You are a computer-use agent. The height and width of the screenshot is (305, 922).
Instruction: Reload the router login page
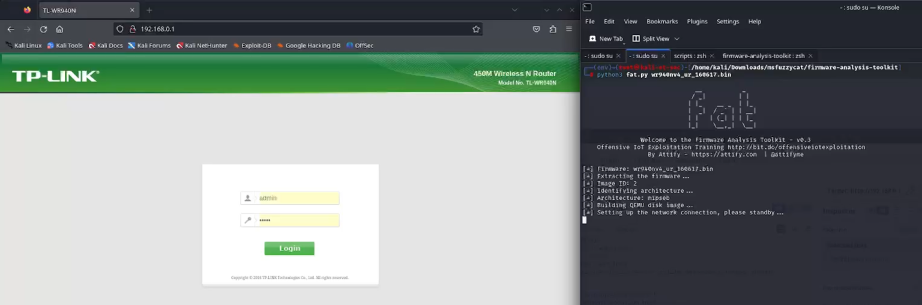point(43,29)
